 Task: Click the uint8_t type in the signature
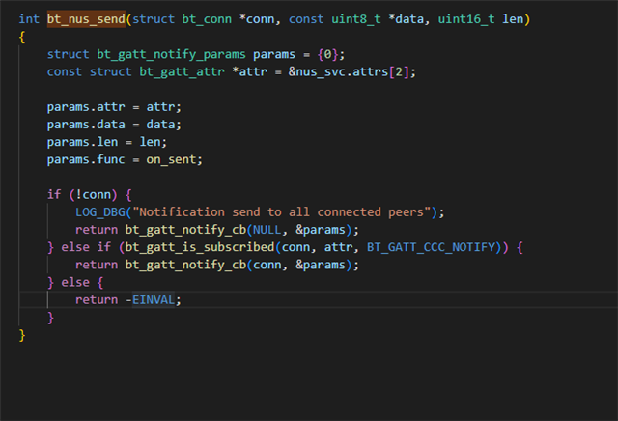[x=356, y=19]
